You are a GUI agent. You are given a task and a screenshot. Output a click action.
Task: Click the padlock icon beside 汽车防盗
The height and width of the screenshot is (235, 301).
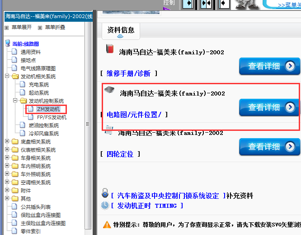[x=105, y=193]
